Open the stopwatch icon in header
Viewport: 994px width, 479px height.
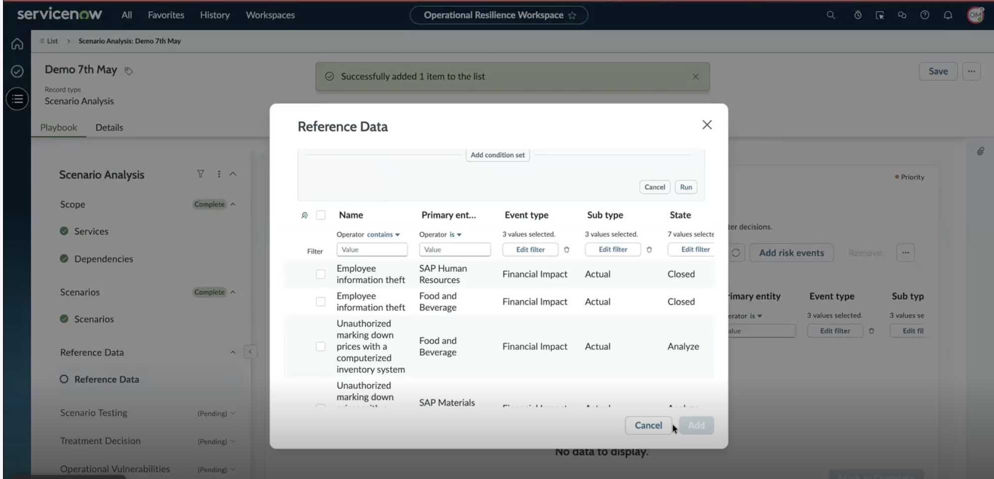[x=858, y=15]
